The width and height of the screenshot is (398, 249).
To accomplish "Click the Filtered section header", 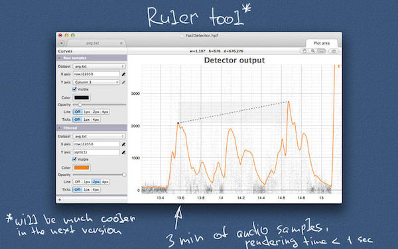I will click(x=92, y=128).
